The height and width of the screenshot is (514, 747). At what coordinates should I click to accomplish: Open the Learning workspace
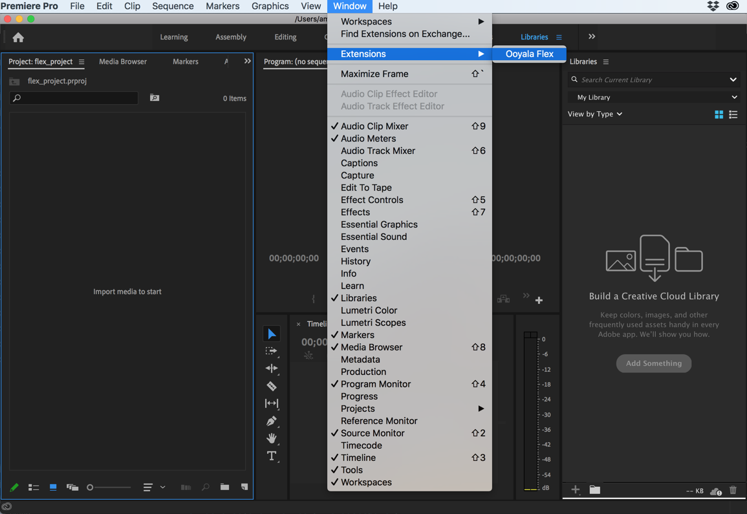[174, 37]
